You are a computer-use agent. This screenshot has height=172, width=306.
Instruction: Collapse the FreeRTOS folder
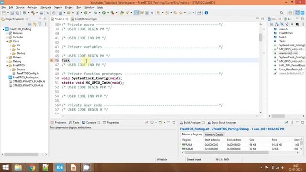coord(7,65)
